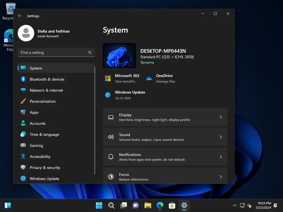Click the search magnifier in Find a setting
The image size is (283, 212).
(90, 52)
